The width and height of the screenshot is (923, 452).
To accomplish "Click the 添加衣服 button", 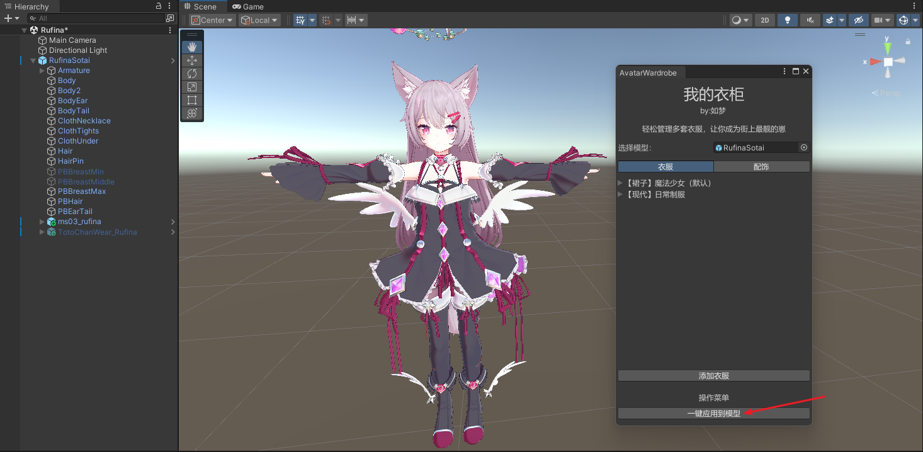I will [x=713, y=376].
